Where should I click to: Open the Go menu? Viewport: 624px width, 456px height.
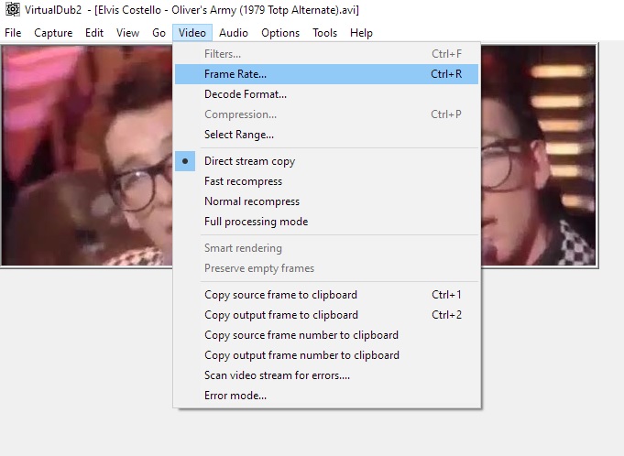coord(159,33)
